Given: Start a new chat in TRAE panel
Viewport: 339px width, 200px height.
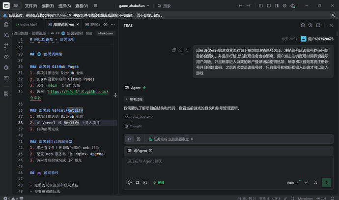Looking at the screenshot, I should tap(303, 25).
